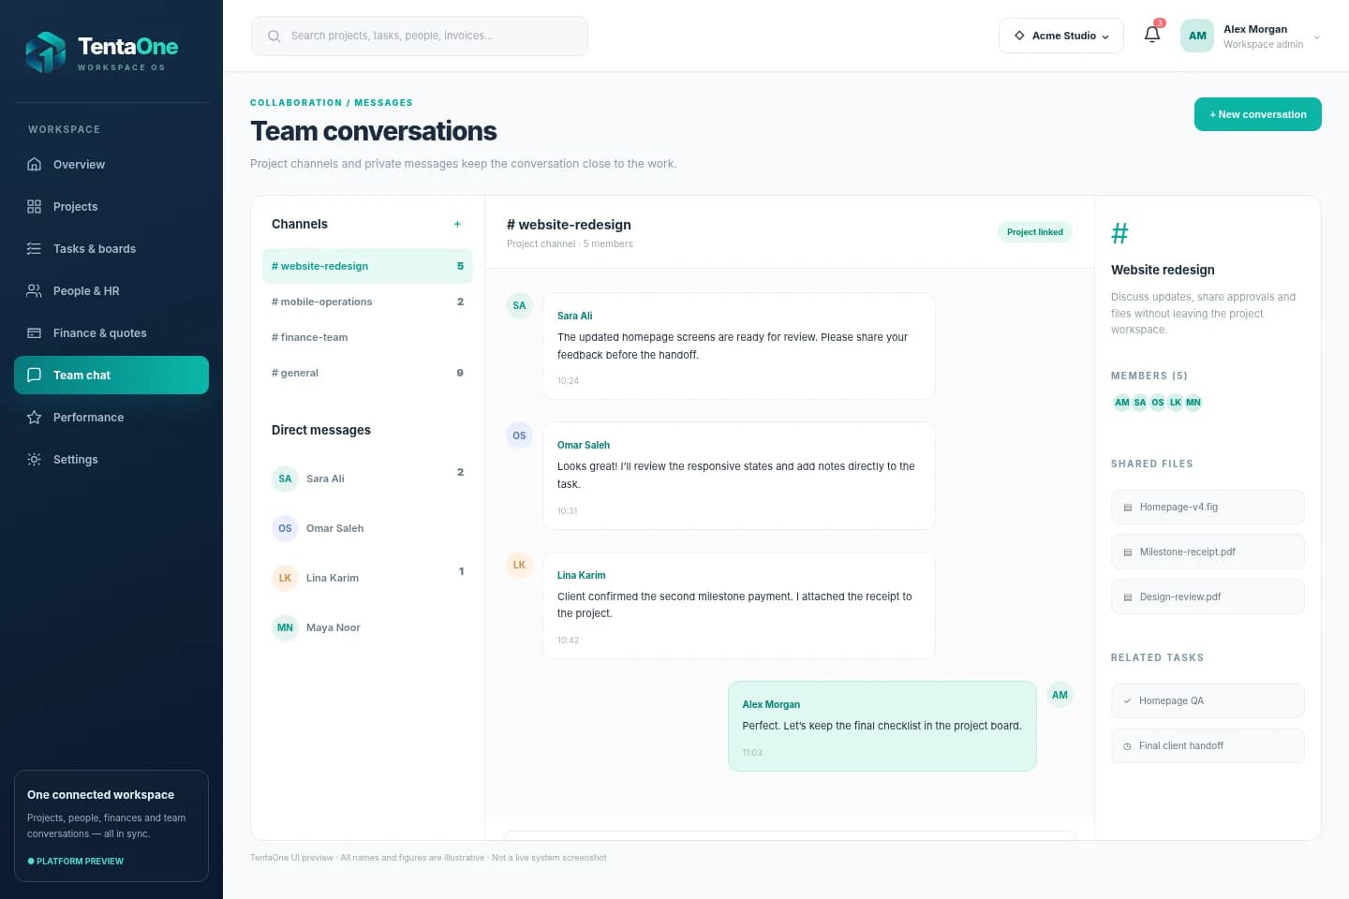This screenshot has height=899, width=1349.
Task: Click the Performance star icon in sidebar
Action: (35, 418)
